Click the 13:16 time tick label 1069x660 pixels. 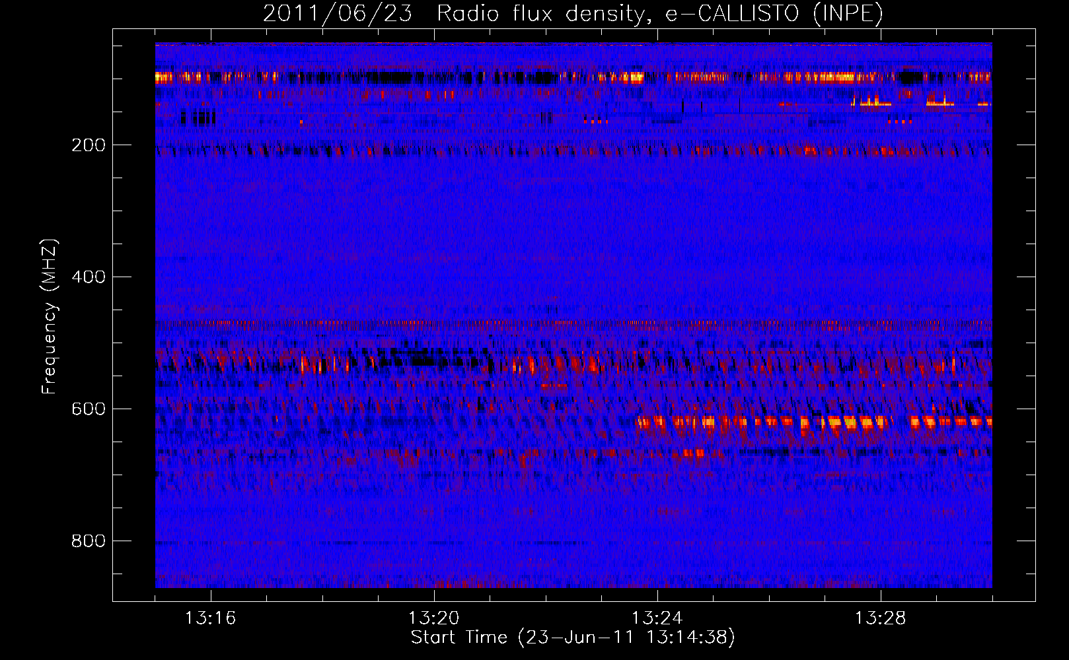(x=210, y=618)
